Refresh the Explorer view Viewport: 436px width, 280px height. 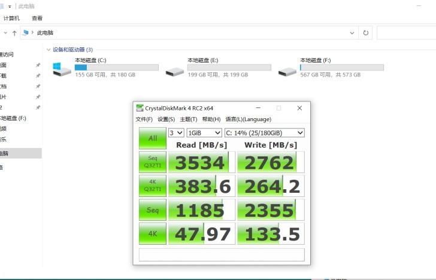(366, 33)
